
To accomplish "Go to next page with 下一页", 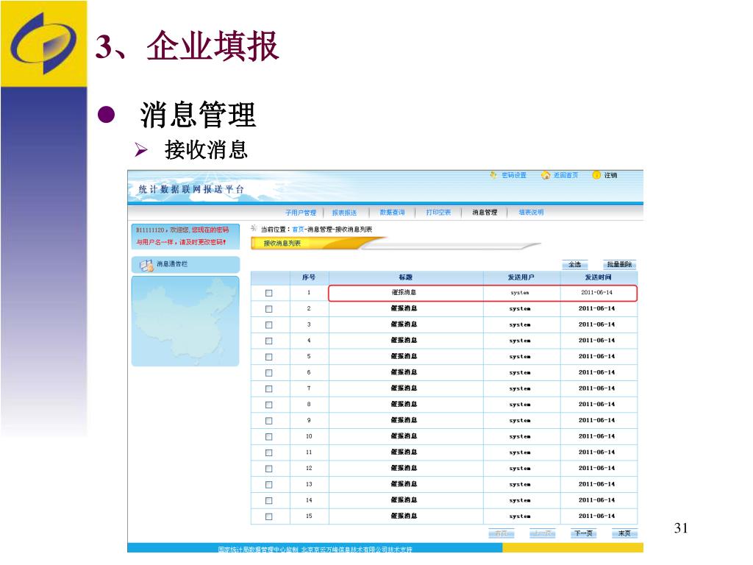I will 583,533.
